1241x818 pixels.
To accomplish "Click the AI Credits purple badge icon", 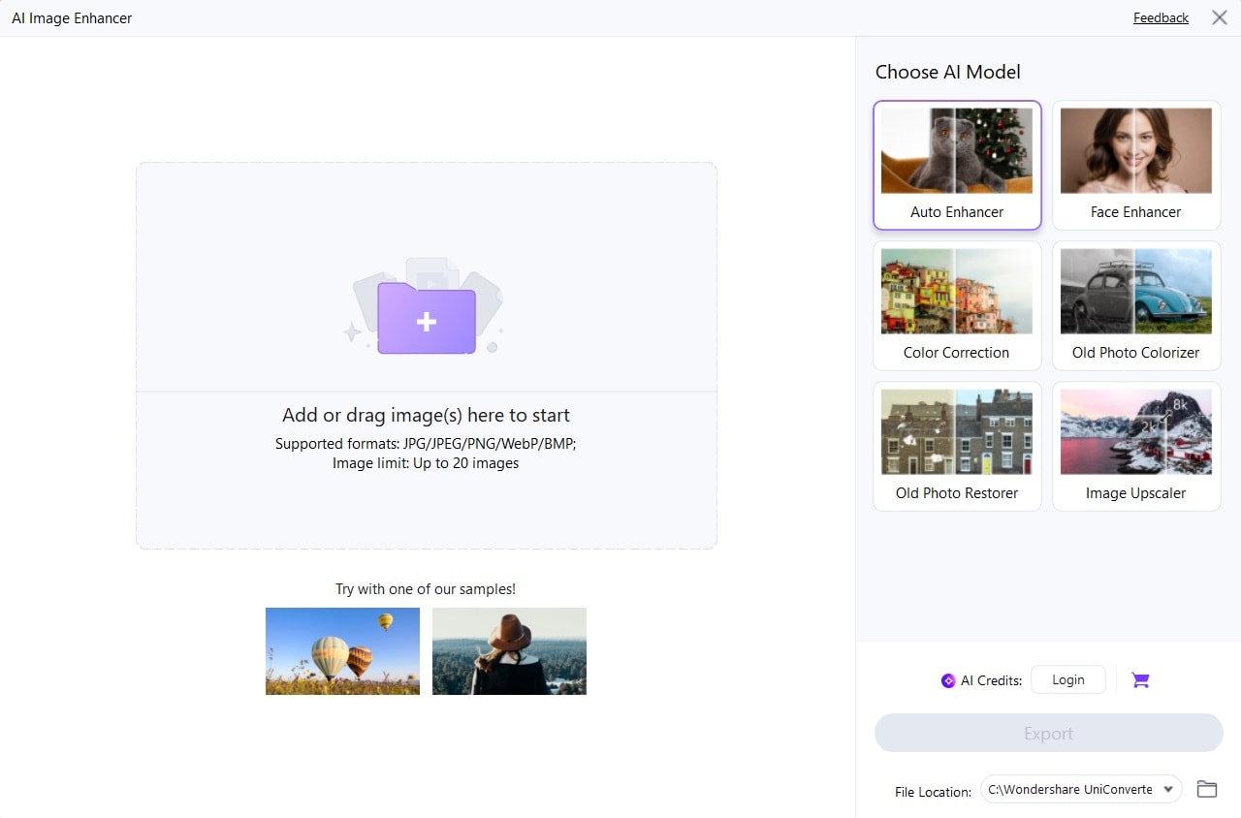I will 948,680.
